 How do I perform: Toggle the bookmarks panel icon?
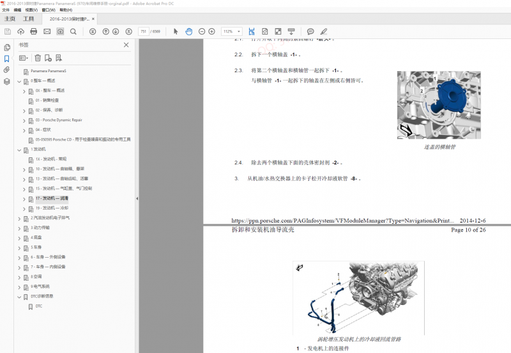[x=7, y=59]
